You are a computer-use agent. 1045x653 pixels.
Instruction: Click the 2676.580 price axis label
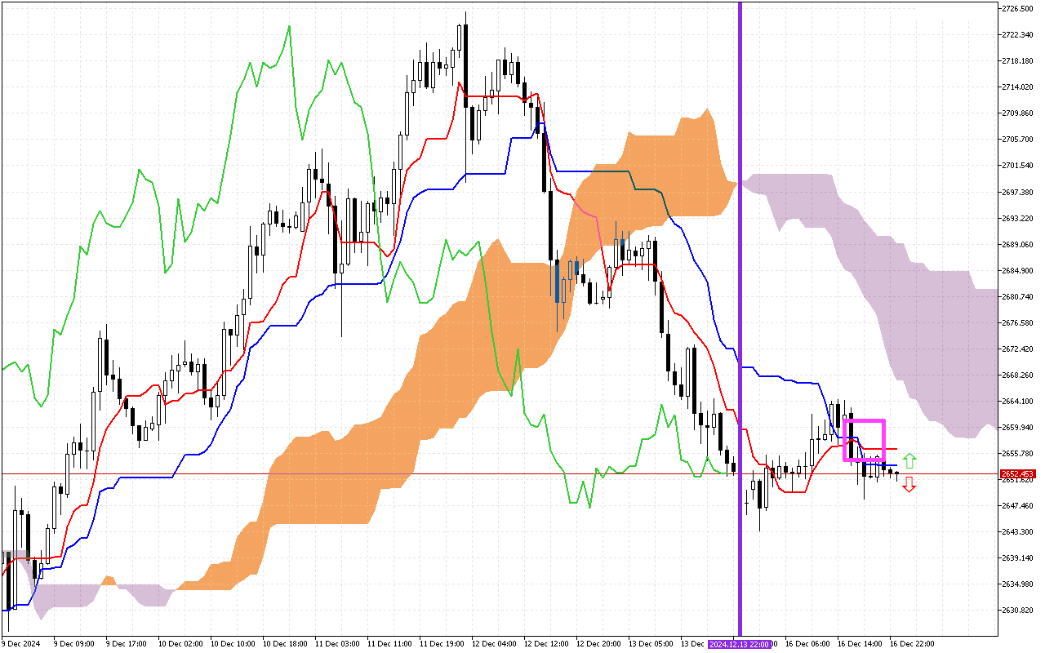(x=1018, y=322)
